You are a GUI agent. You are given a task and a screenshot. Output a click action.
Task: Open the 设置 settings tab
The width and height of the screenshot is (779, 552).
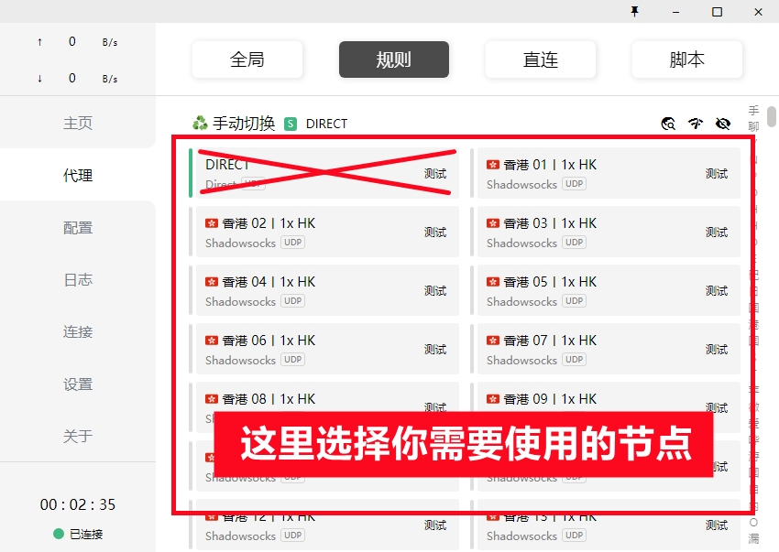click(x=78, y=384)
